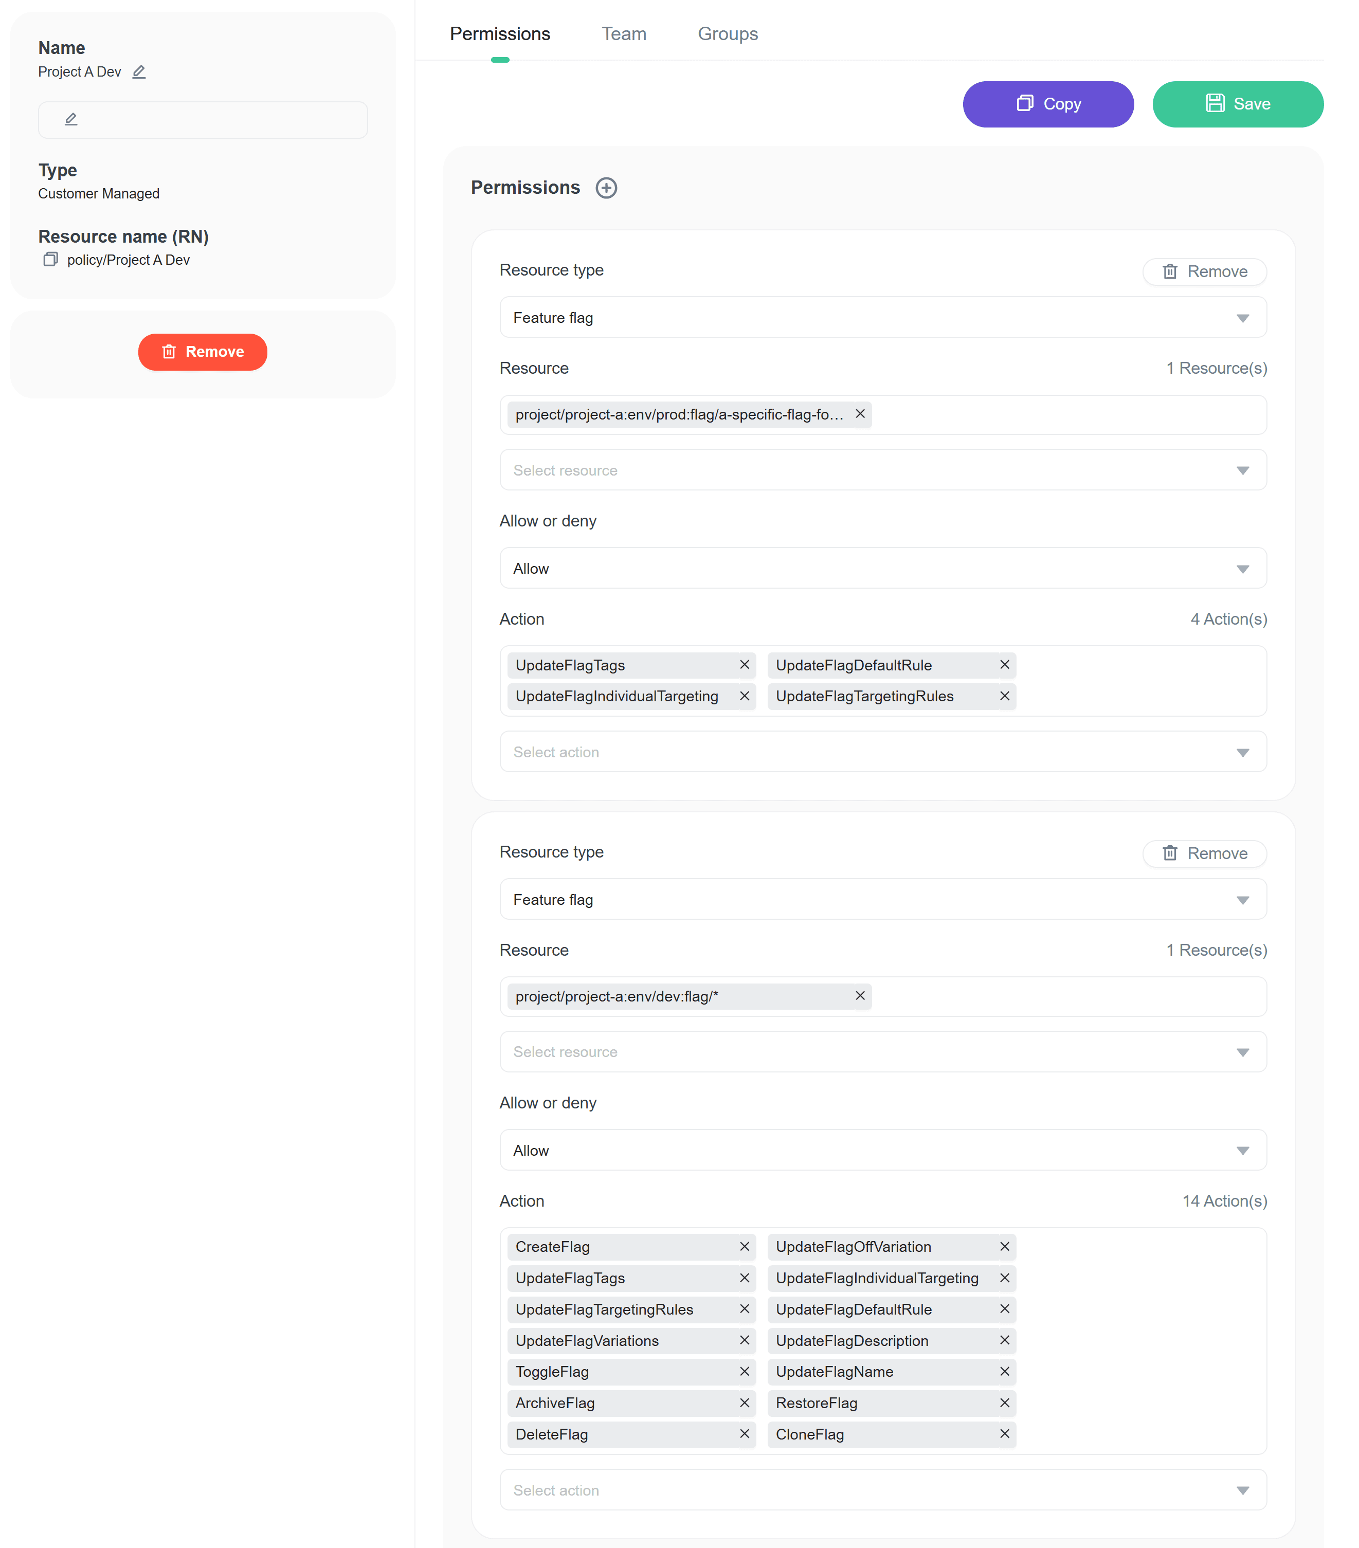
Task: Remove the CloneFlag action tag
Action: [x=1005, y=1434]
